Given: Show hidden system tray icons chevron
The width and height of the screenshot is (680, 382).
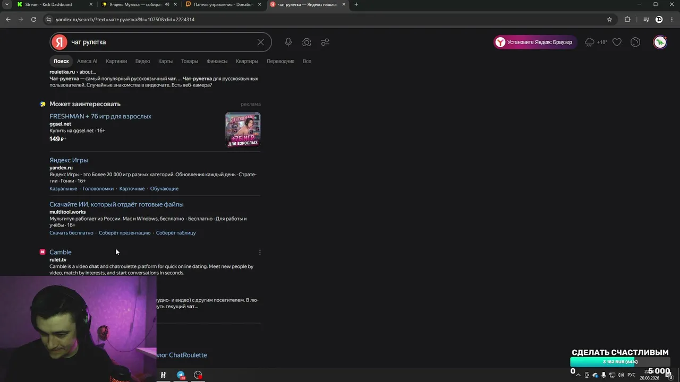Looking at the screenshot, I should (579, 375).
